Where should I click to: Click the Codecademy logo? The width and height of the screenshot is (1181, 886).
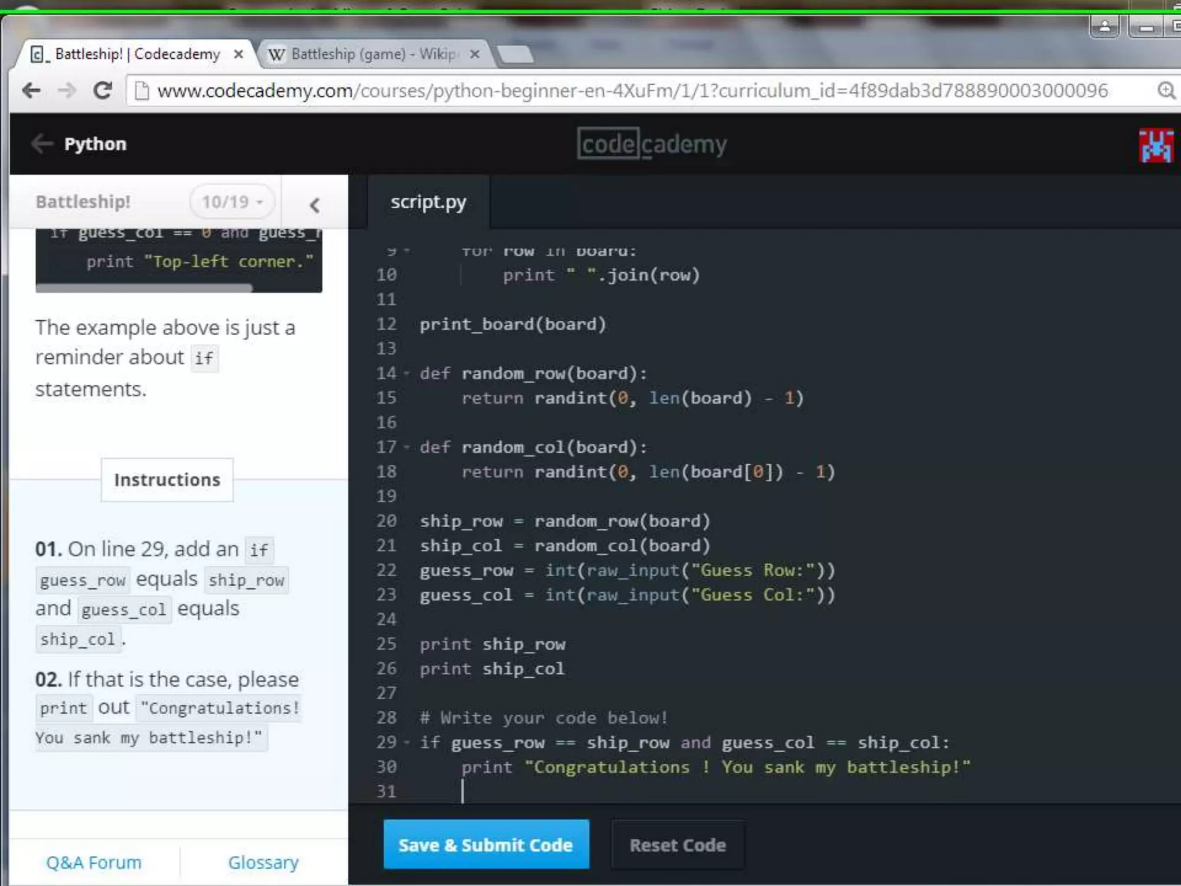click(x=651, y=144)
